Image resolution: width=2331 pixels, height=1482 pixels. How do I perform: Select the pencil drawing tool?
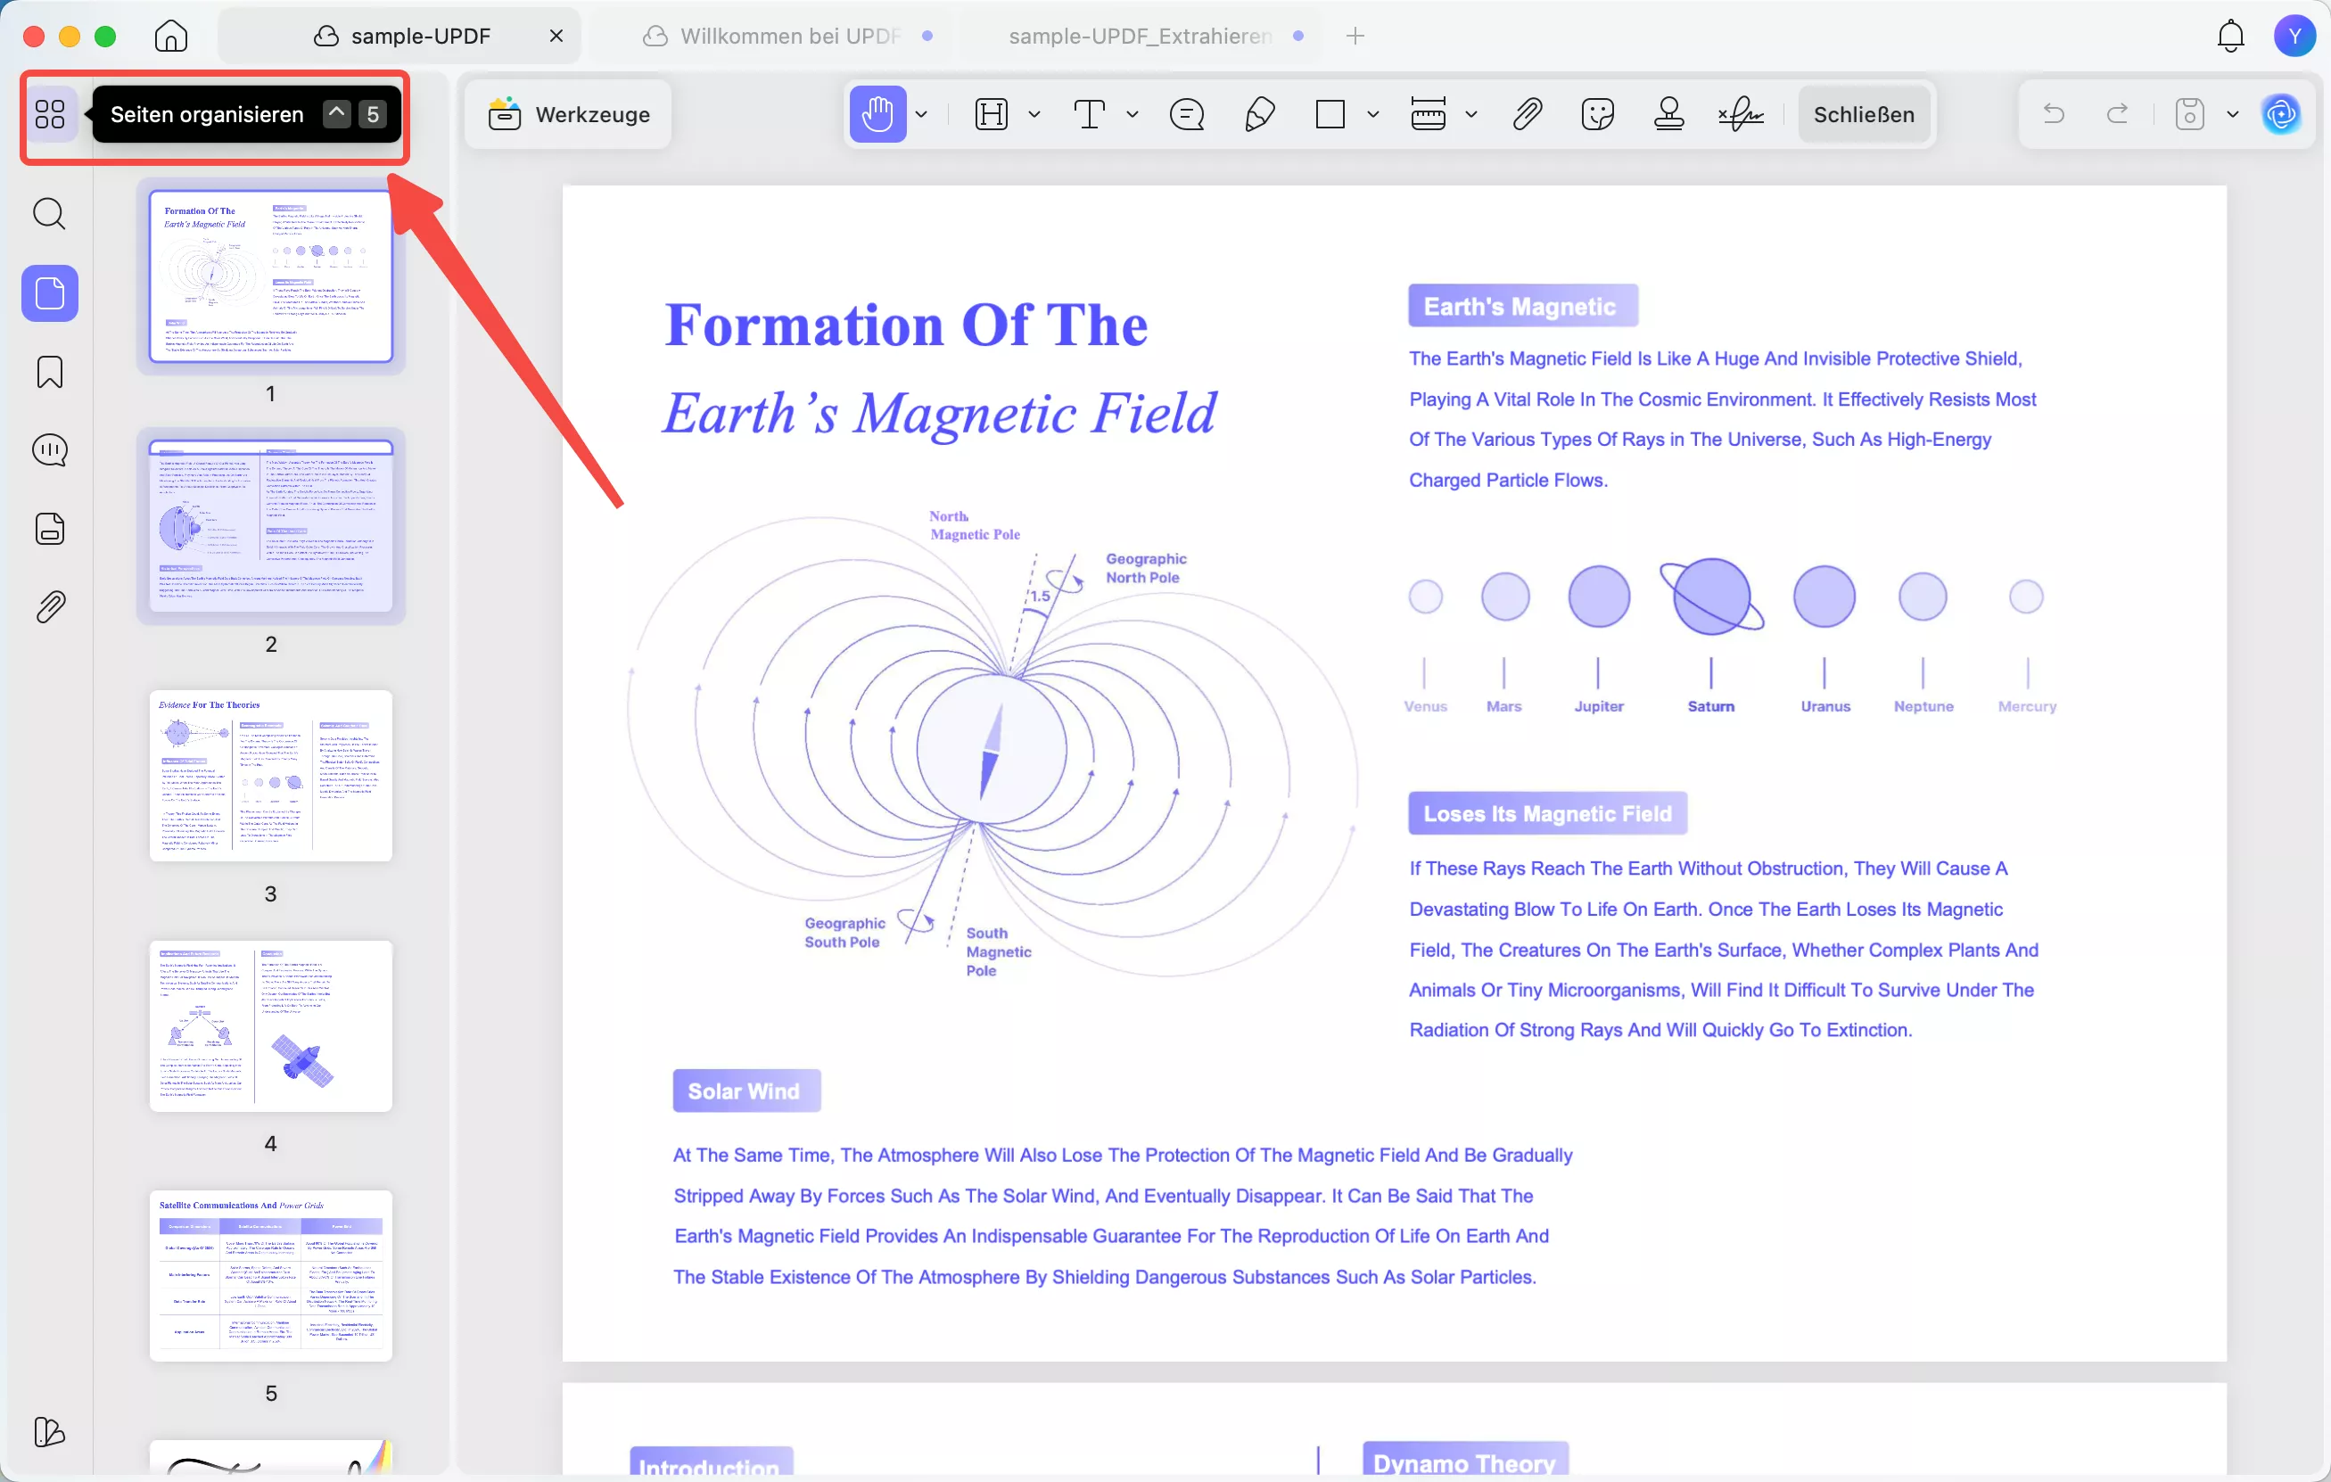(1258, 114)
